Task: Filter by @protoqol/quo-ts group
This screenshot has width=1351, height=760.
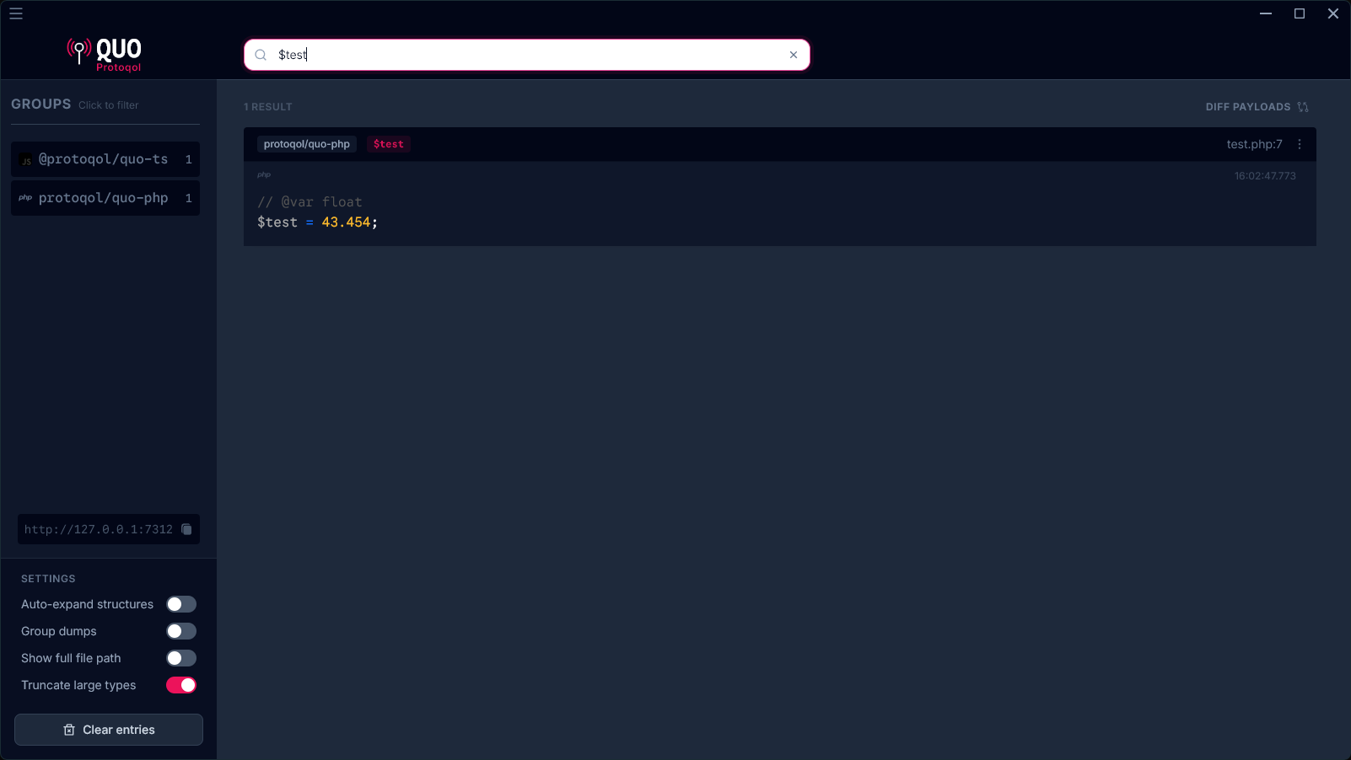Action: [105, 159]
